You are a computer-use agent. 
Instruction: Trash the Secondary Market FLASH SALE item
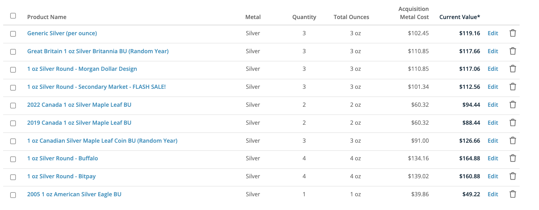[513, 87]
